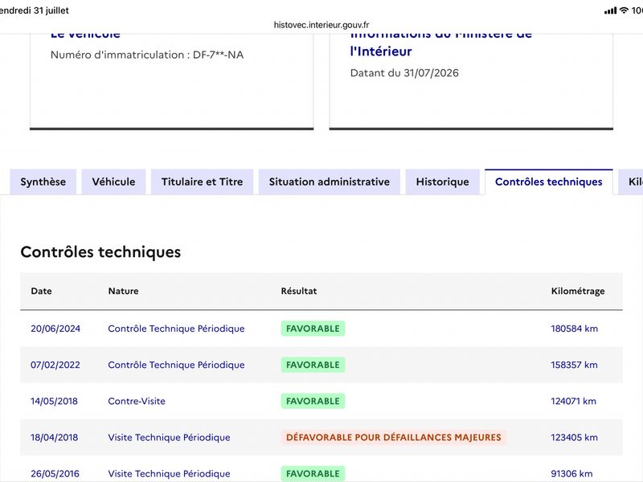Select date 26/05/2016 in the table
Screen dimensions: 643x482
[x=55, y=473]
